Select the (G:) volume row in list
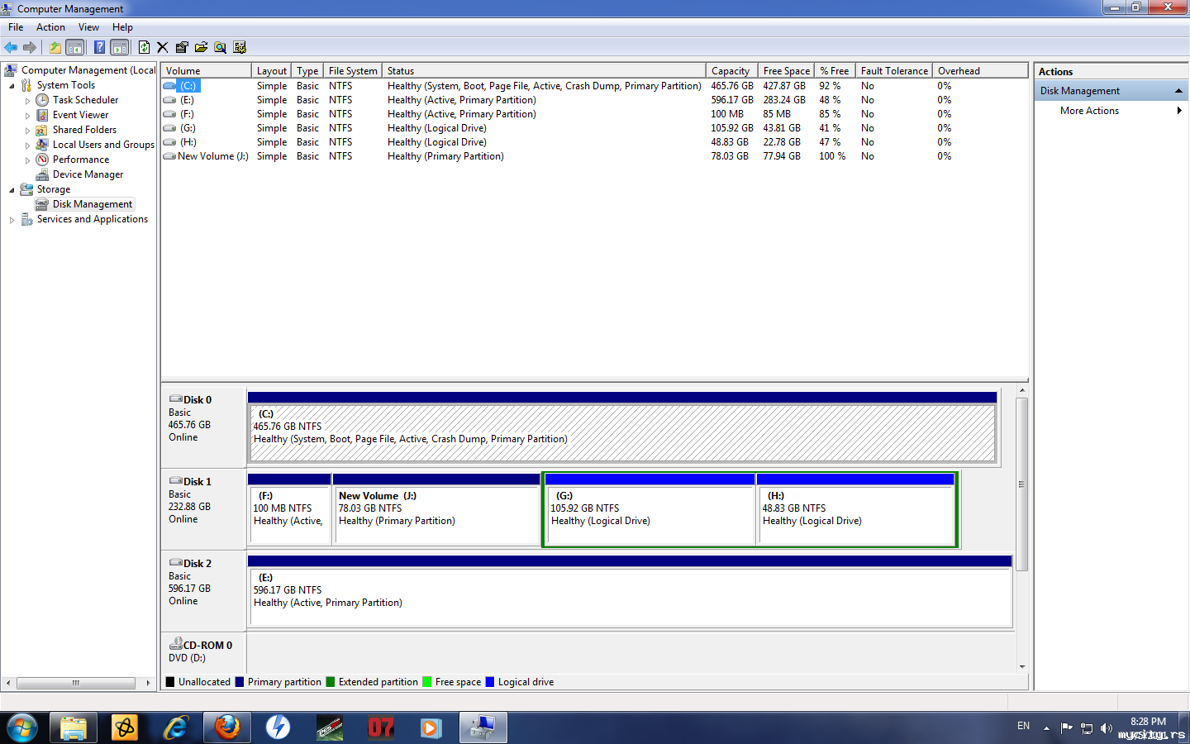Viewport: 1190px width, 744px height. [x=595, y=128]
